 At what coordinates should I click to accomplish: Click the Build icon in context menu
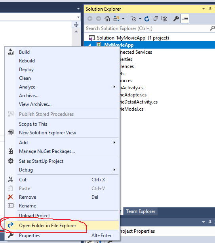11,52
